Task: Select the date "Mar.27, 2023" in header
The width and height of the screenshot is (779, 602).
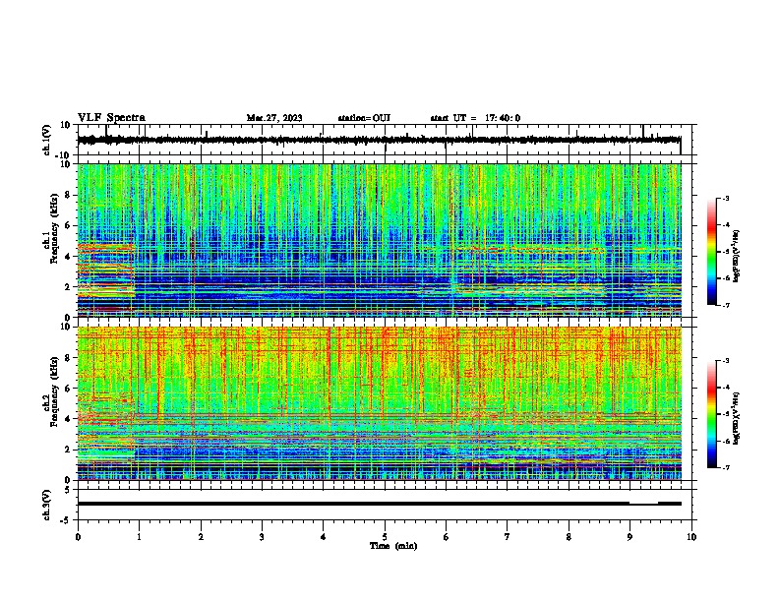Action: coord(274,118)
